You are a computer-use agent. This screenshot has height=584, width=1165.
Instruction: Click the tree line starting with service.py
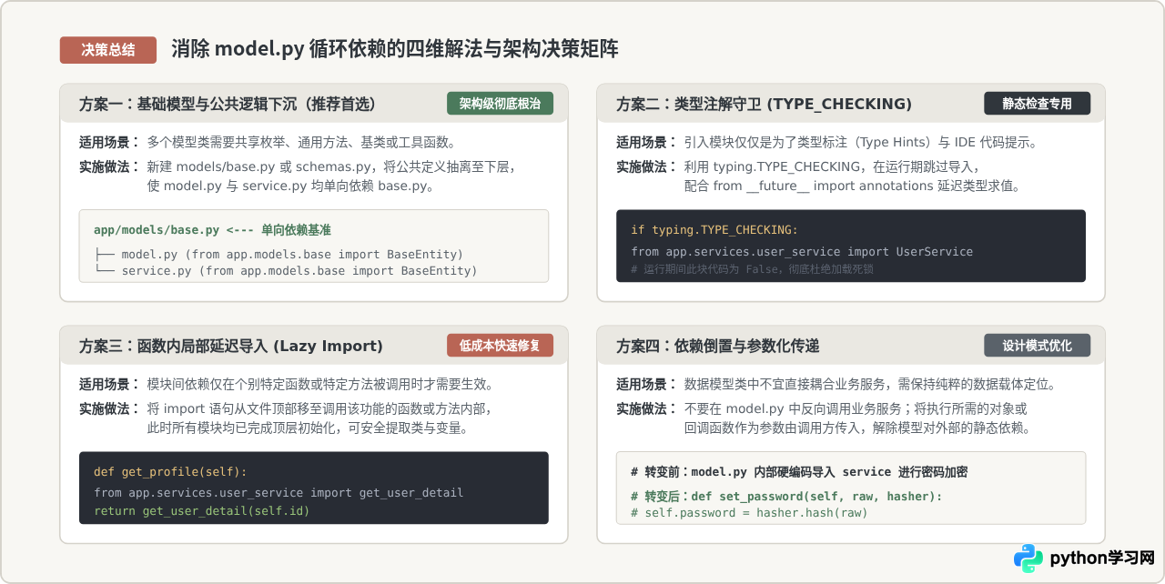[286, 270]
